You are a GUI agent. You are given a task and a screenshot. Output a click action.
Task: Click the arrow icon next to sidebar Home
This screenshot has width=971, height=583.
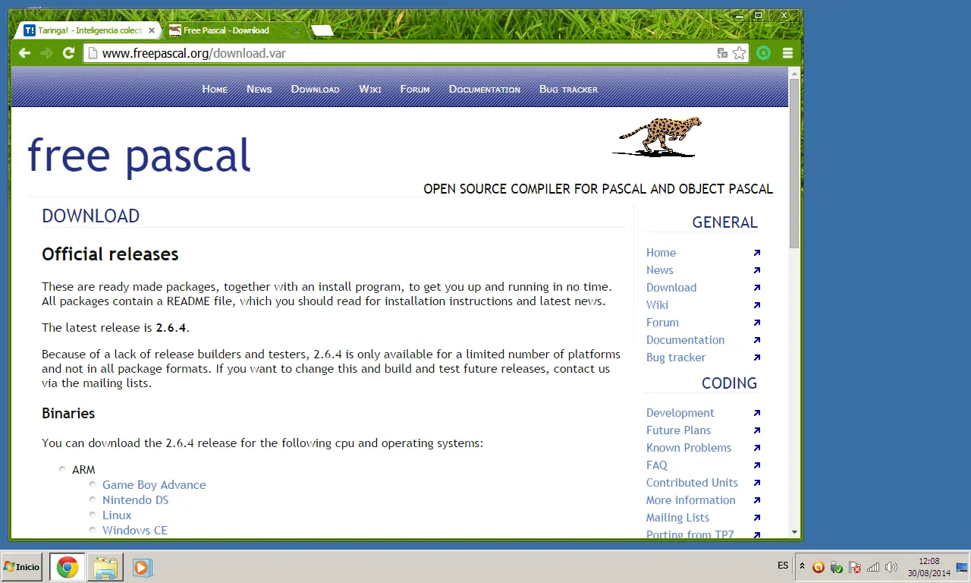(x=756, y=253)
